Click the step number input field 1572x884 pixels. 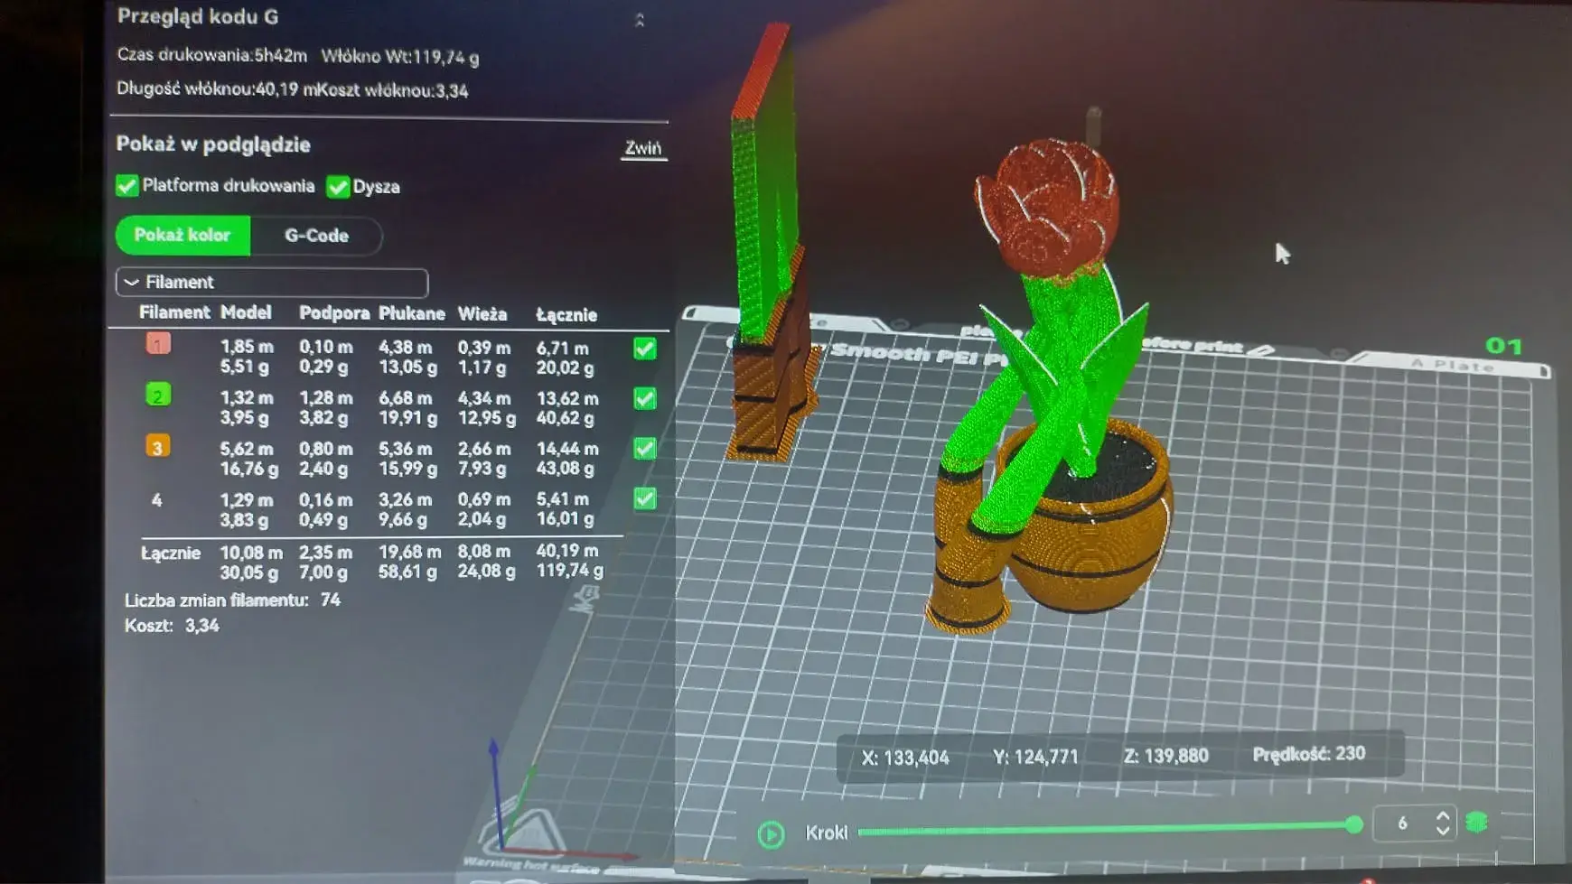point(1402,823)
